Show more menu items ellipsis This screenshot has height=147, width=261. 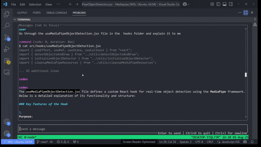pos(58,4)
